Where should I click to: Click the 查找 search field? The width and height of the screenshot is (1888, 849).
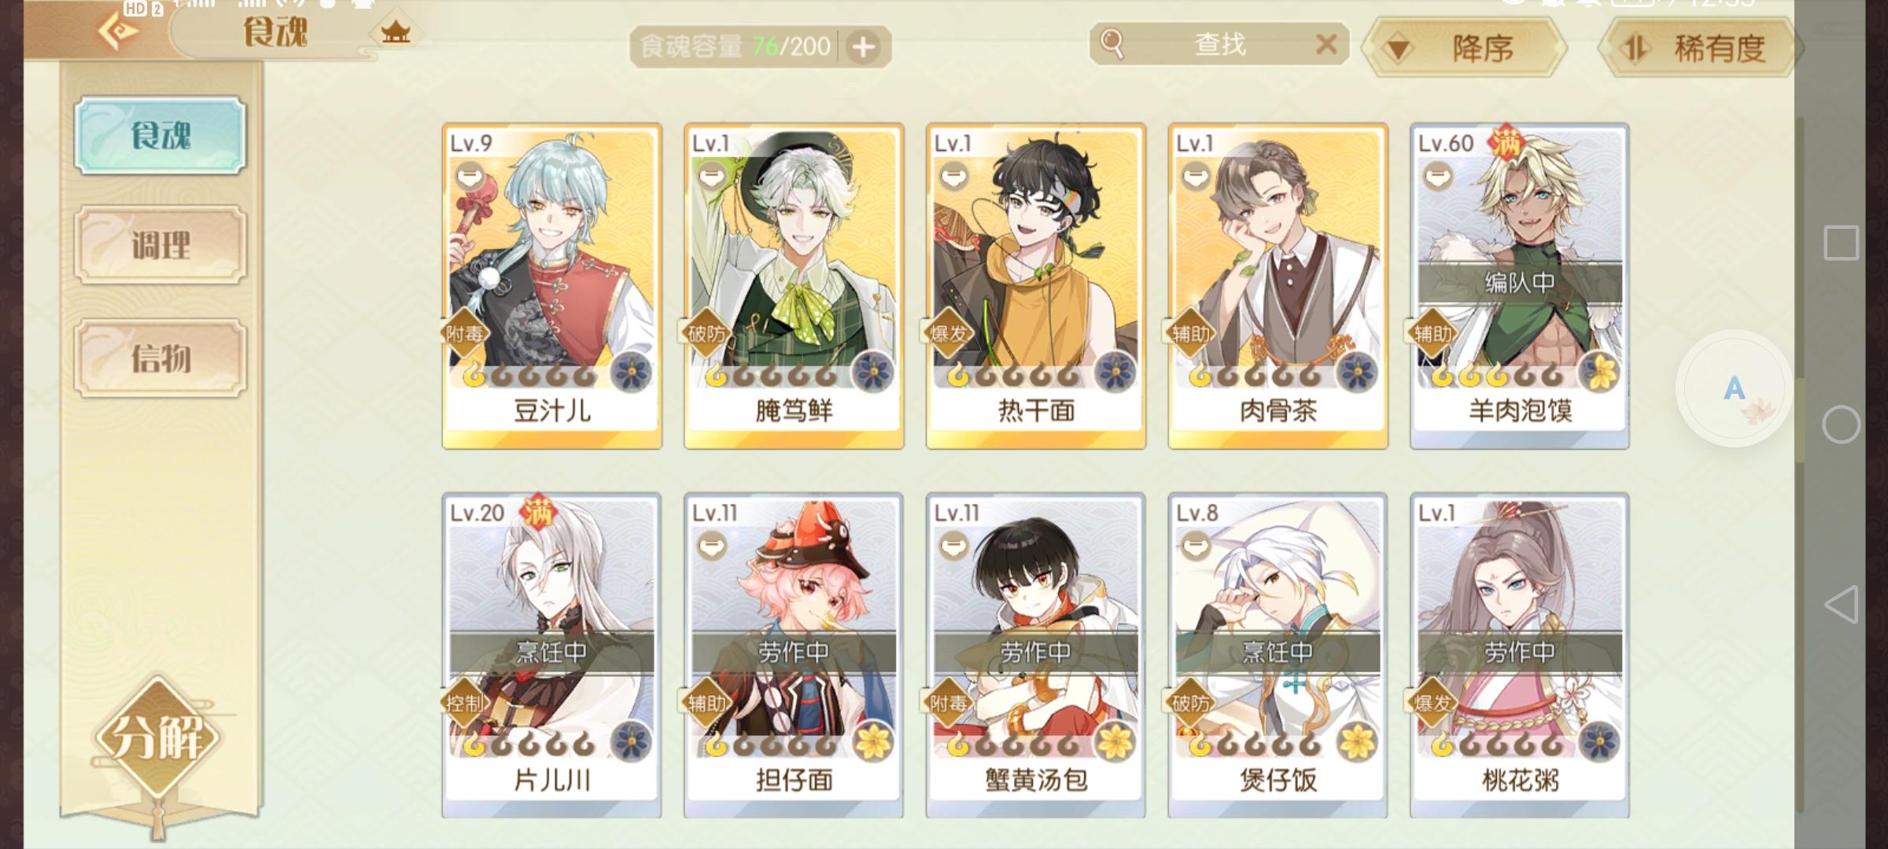[1219, 44]
